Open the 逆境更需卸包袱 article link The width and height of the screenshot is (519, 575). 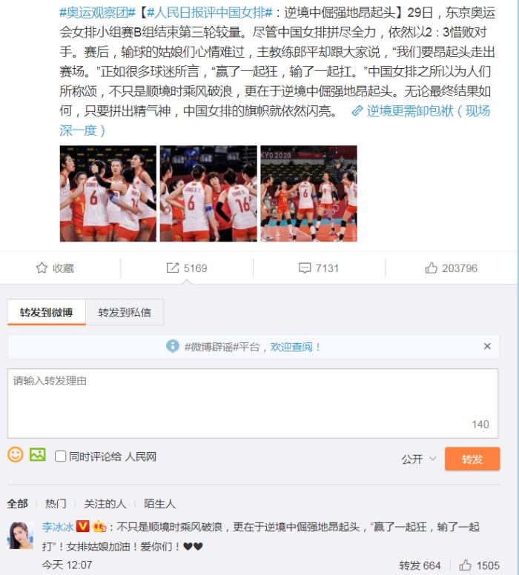[420, 110]
